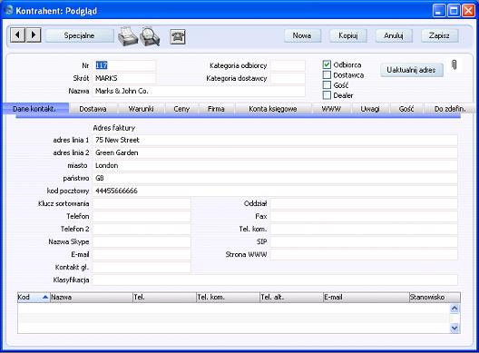Enable the Dostawca checkbox
Image resolution: width=479 pixels, height=353 pixels.
(x=327, y=75)
